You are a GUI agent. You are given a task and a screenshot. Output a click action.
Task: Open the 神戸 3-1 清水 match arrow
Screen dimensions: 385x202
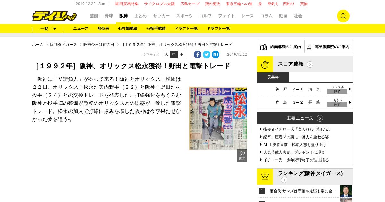click(350, 89)
